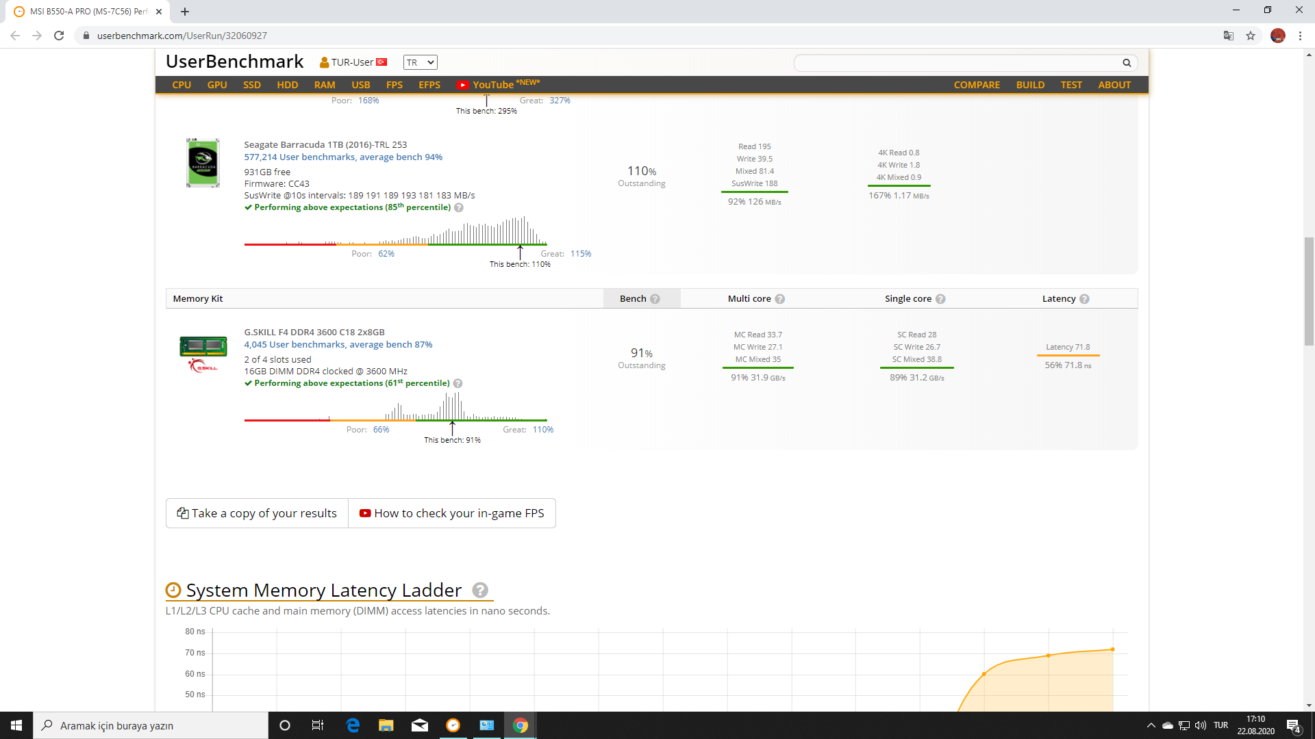Open the COMPARE menu item
This screenshot has height=739, width=1315.
[977, 85]
